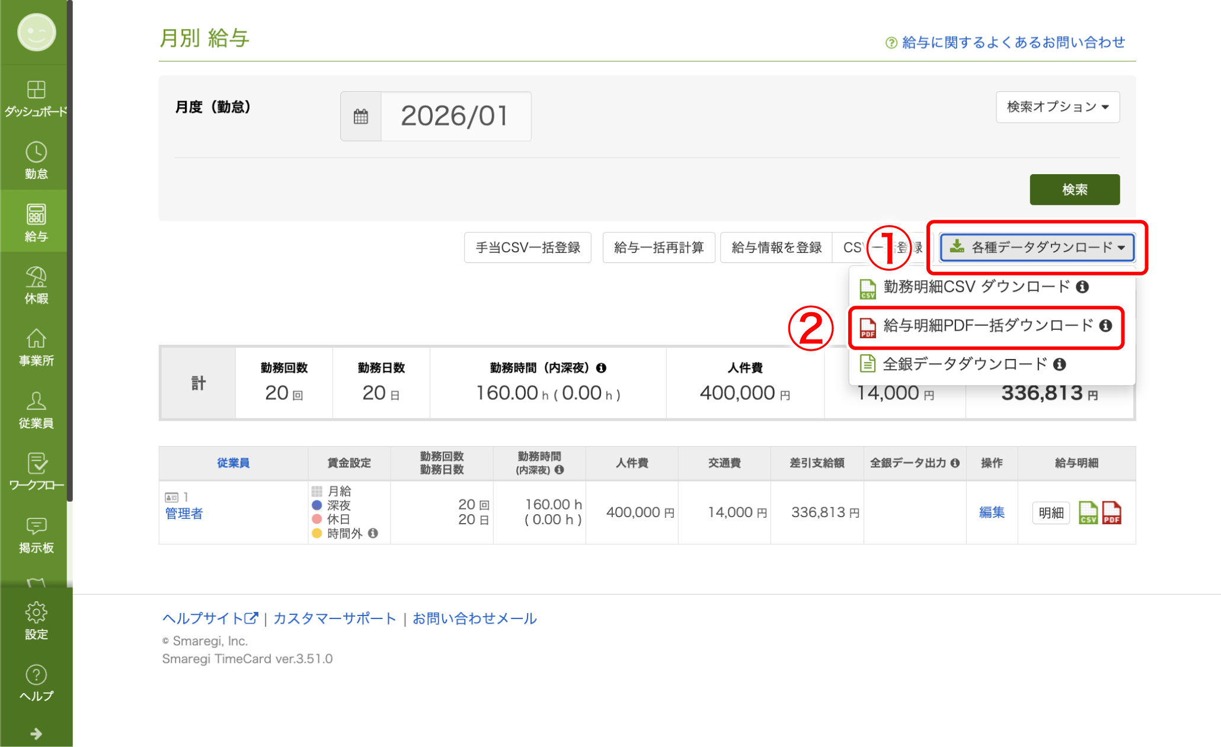Expand sidebar with bottom arrow
The width and height of the screenshot is (1221, 747).
point(36,734)
